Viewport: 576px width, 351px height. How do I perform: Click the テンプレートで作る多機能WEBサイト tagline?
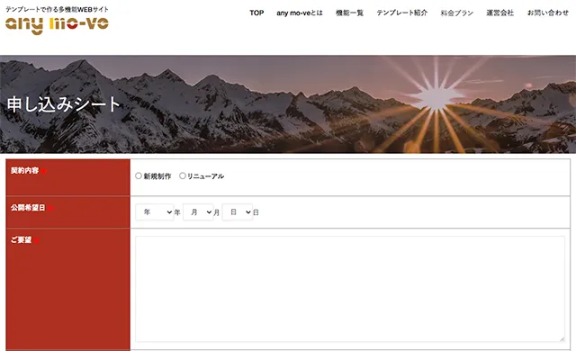(x=57, y=9)
